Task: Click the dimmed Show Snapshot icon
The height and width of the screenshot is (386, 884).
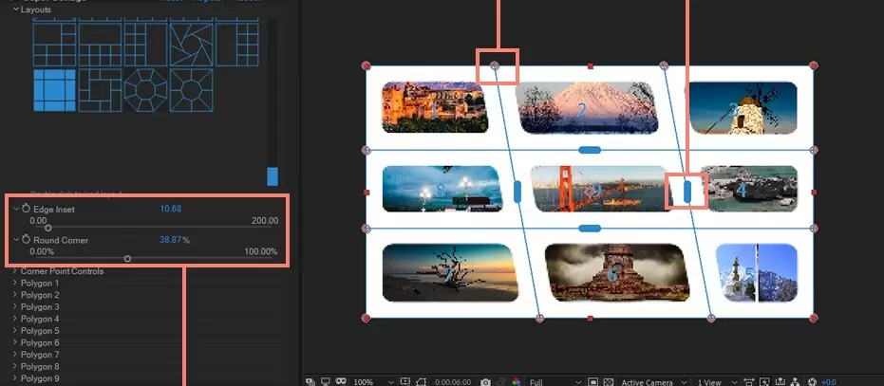Action: point(501,382)
